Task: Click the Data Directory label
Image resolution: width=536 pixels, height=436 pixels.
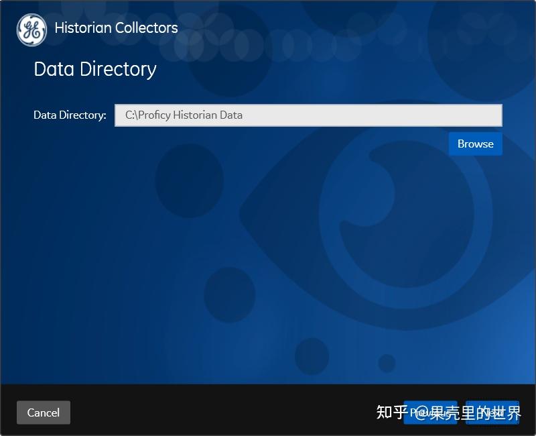Action: pos(70,115)
